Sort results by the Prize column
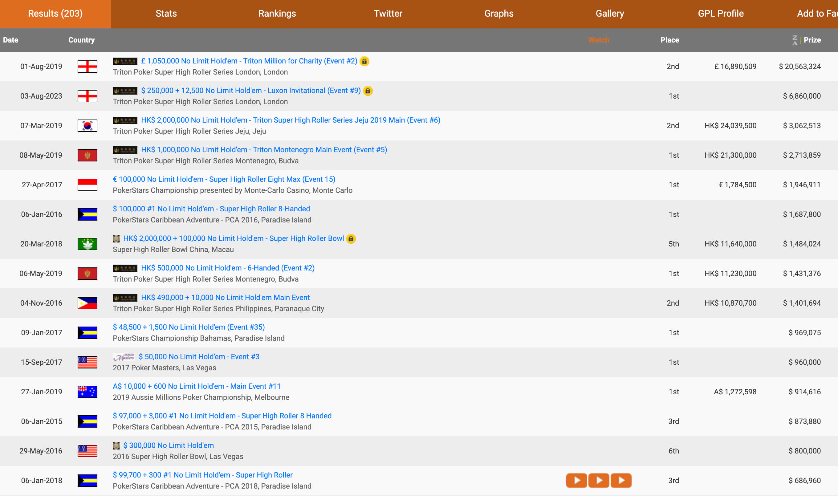838x496 pixels. click(812, 40)
